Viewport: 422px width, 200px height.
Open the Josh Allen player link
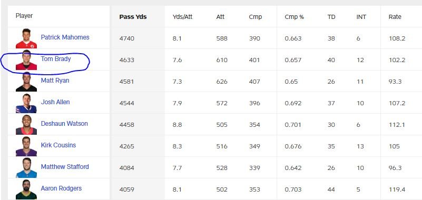[x=55, y=102]
